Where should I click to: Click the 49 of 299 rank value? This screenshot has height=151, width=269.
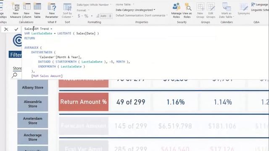tap(131, 102)
